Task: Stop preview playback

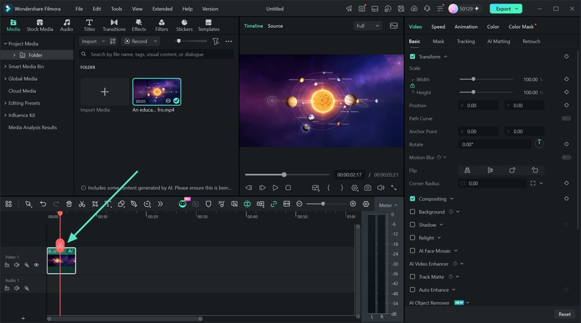Action: click(288, 188)
